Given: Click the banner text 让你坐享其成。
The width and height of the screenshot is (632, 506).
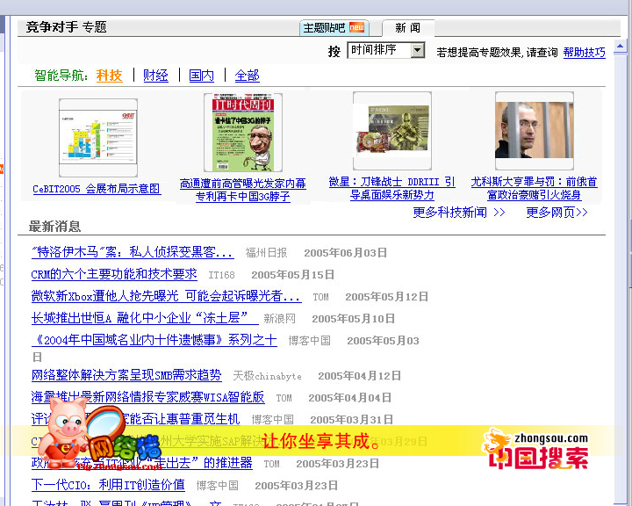Looking at the screenshot, I should pyautogui.click(x=321, y=441).
